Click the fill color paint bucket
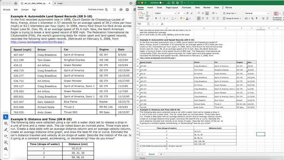This screenshot has width=284, height=160. click(182, 18)
